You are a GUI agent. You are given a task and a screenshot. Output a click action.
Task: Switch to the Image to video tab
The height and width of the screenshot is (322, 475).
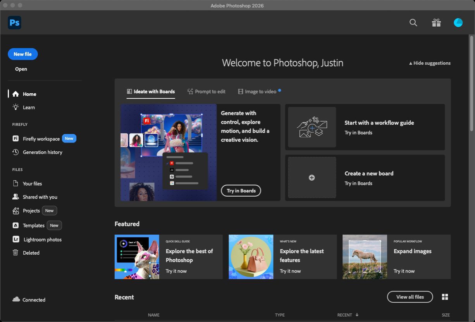[x=259, y=92]
